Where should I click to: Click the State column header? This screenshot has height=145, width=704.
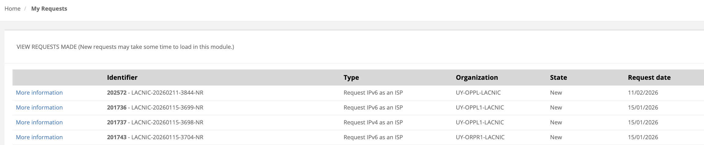(558, 78)
